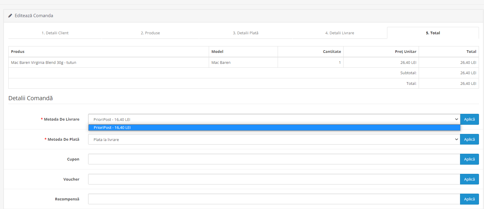Screen dimensions: 484x209
Task: Click the Total: label in the last table row
Action: pyautogui.click(x=411, y=83)
